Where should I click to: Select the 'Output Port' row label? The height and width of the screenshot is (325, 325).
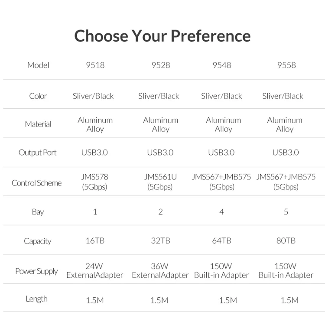tap(38, 153)
